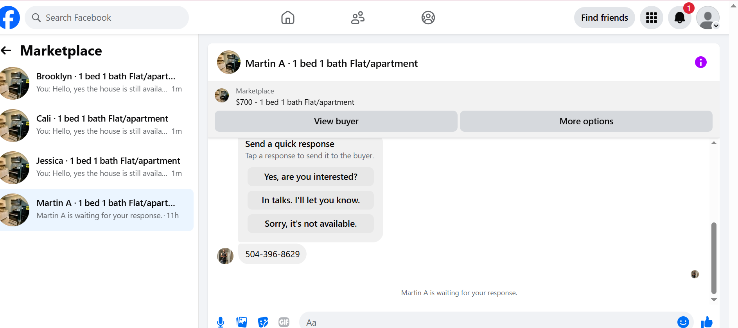Click Martin A's avatar beside phone number
This screenshot has height=328, width=738.
[x=225, y=256]
